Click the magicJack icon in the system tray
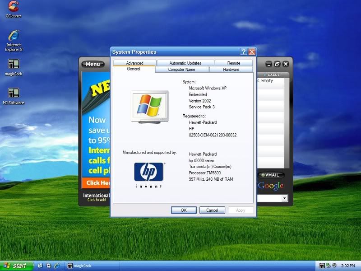361x271 pixels. [322, 266]
